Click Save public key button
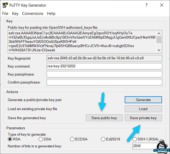Screen dimensions: 170x154 tap(104, 118)
